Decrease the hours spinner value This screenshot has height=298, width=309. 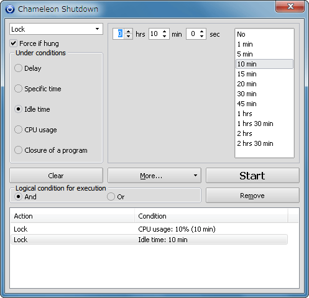point(129,37)
